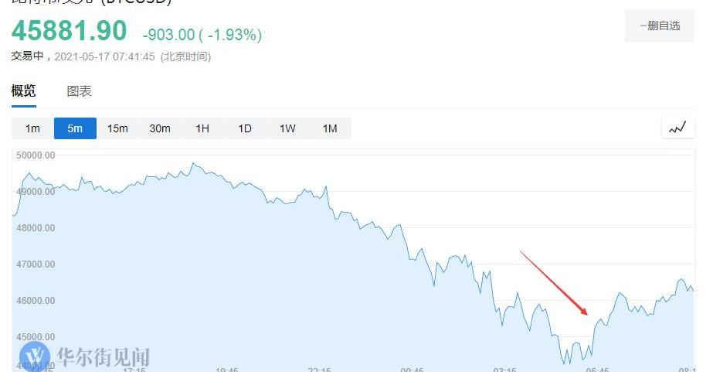
Task: Set chart interval to 1H
Action: click(202, 128)
